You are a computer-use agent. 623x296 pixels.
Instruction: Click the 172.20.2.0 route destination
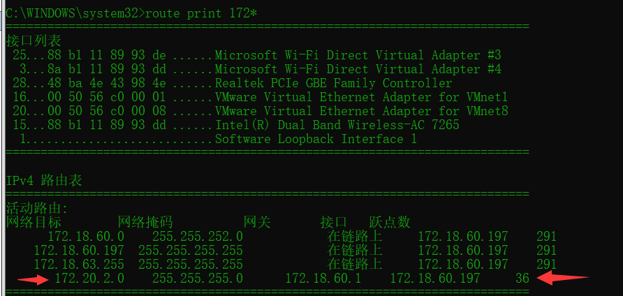point(89,278)
